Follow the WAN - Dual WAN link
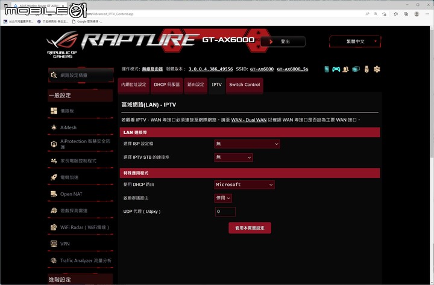The width and height of the screenshot is (434, 285). pyautogui.click(x=249, y=120)
